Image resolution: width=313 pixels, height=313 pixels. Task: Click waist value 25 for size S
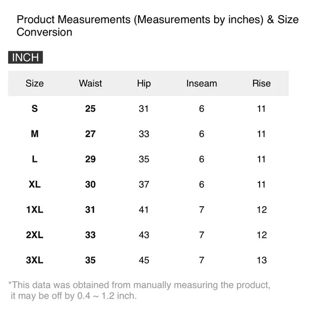coord(90,108)
